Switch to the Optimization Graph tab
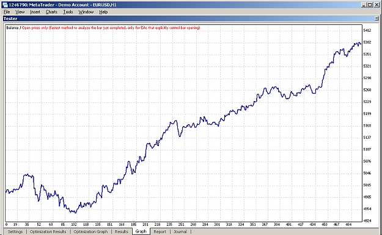The width and height of the screenshot is (382, 235). point(90,231)
